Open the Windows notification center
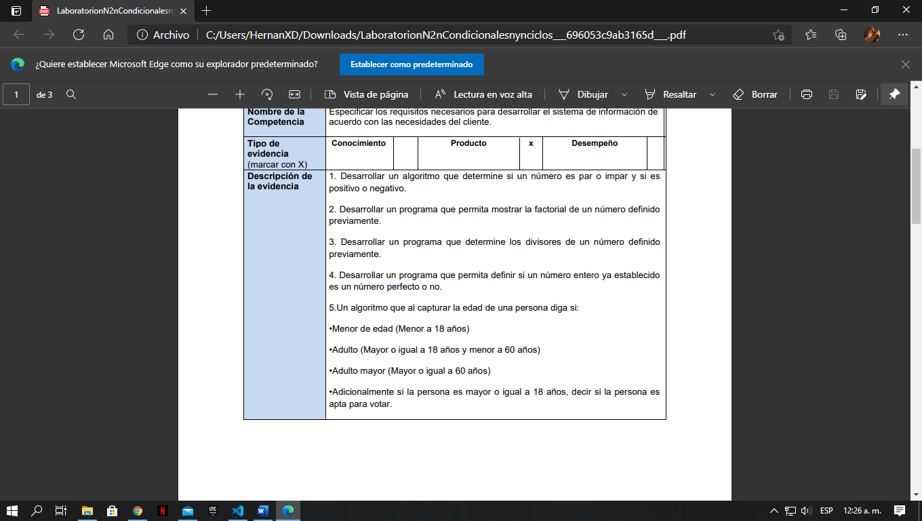 coord(900,510)
